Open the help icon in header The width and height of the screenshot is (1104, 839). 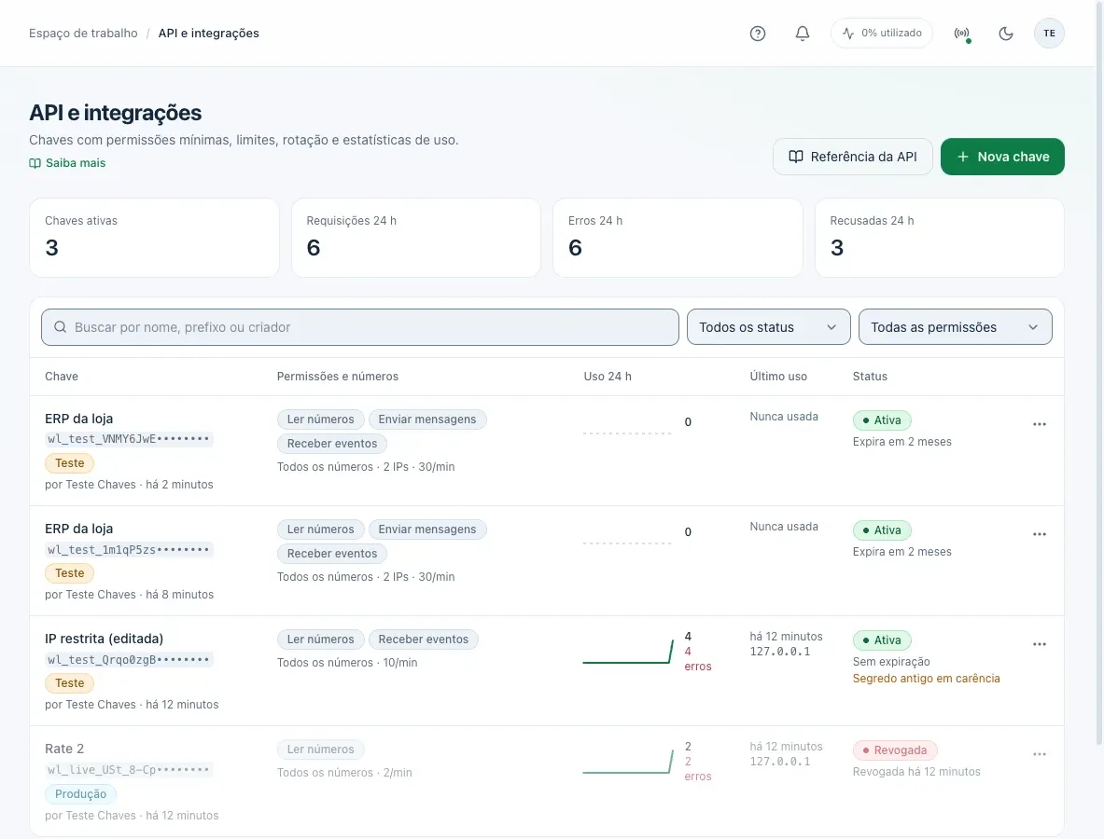tap(758, 33)
